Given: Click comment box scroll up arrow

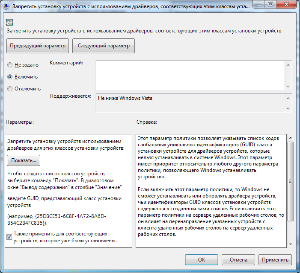Looking at the screenshot, I should click(x=288, y=65).
